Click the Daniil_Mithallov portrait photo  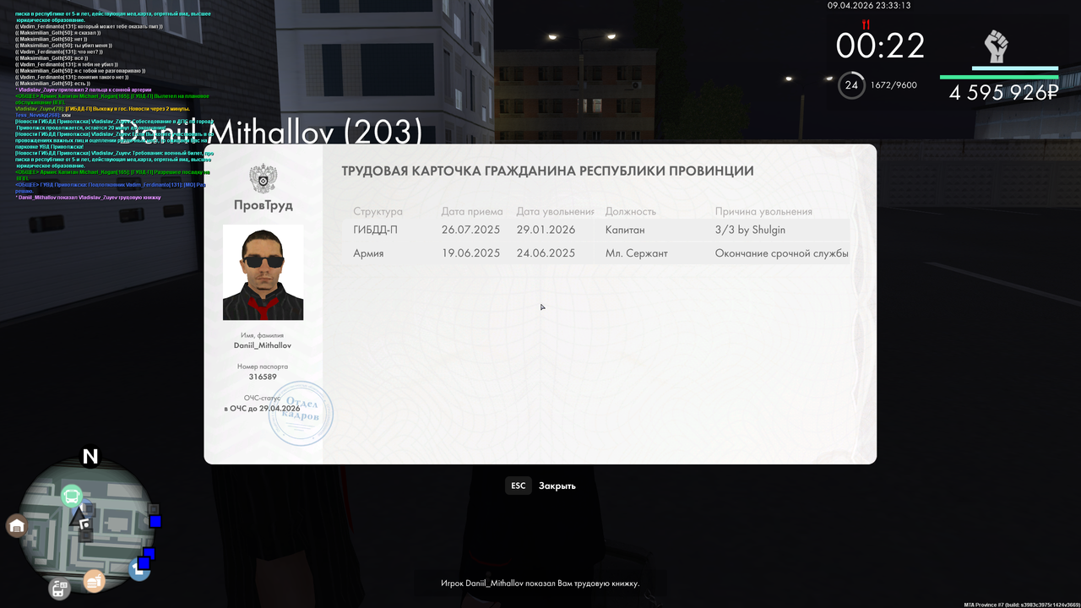coord(263,272)
